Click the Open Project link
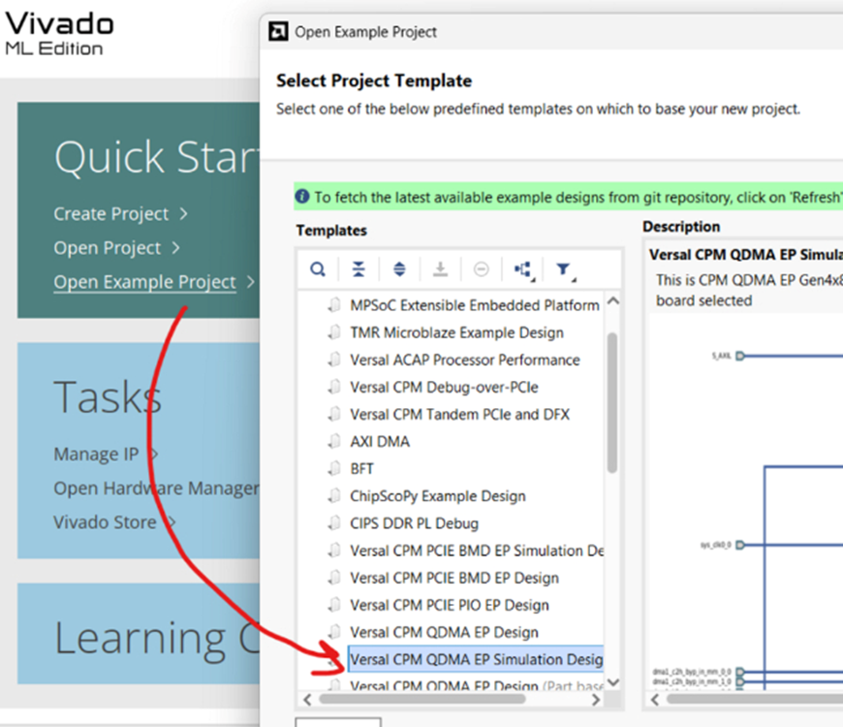Image resolution: width=843 pixels, height=727 pixels. 107,248
